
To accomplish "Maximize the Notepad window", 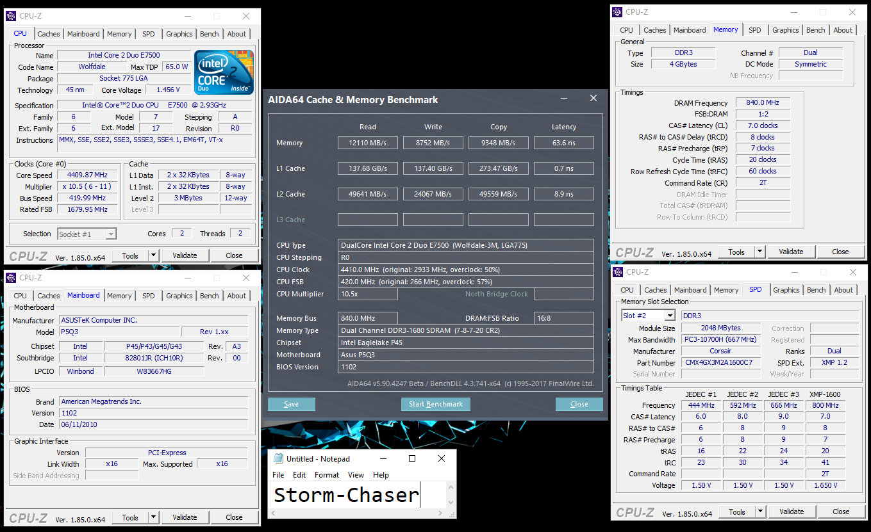I will coord(412,458).
